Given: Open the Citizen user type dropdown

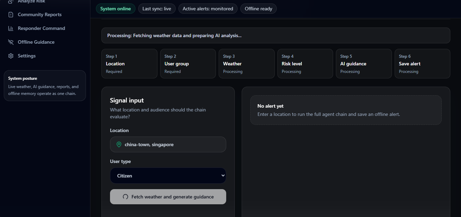Looking at the screenshot, I should (168, 176).
